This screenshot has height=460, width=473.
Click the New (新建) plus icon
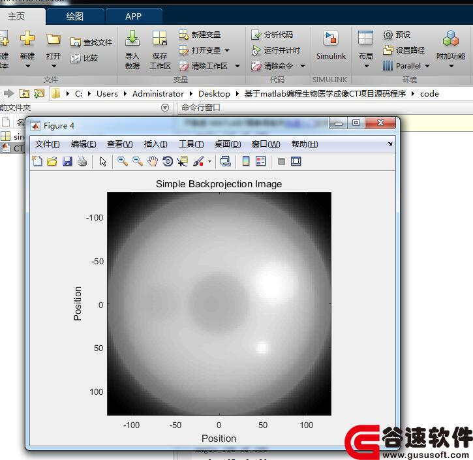click(x=27, y=38)
